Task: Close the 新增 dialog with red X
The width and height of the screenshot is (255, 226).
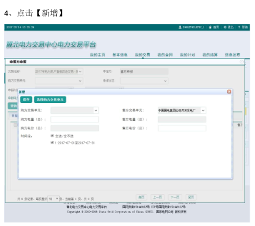Action: click(229, 92)
